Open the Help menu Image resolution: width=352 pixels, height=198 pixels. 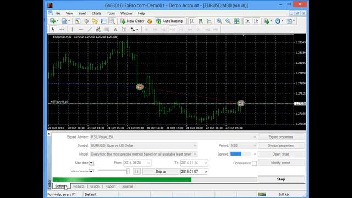point(141,13)
